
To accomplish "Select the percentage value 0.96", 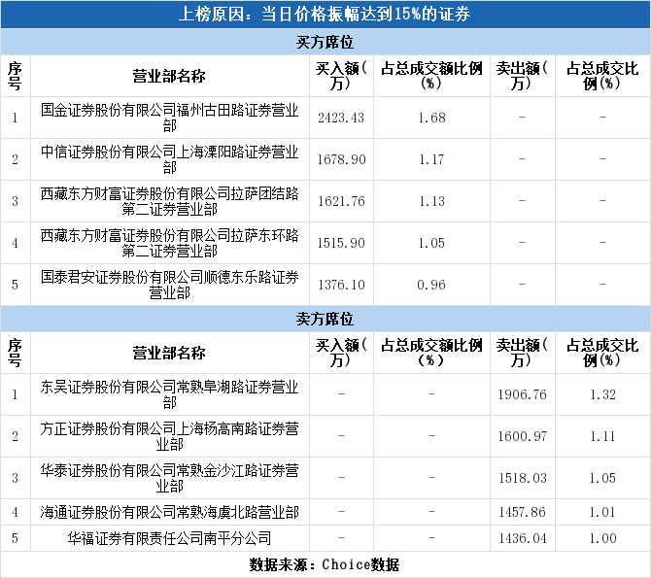I will [x=431, y=285].
